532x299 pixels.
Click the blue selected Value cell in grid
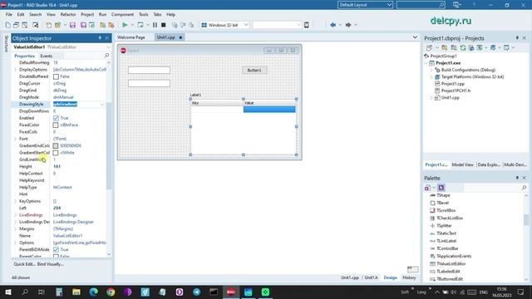pyautogui.click(x=269, y=109)
